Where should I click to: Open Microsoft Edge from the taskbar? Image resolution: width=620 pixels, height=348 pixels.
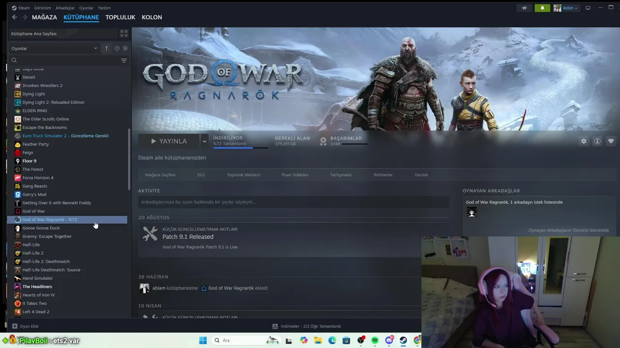[x=332, y=340]
